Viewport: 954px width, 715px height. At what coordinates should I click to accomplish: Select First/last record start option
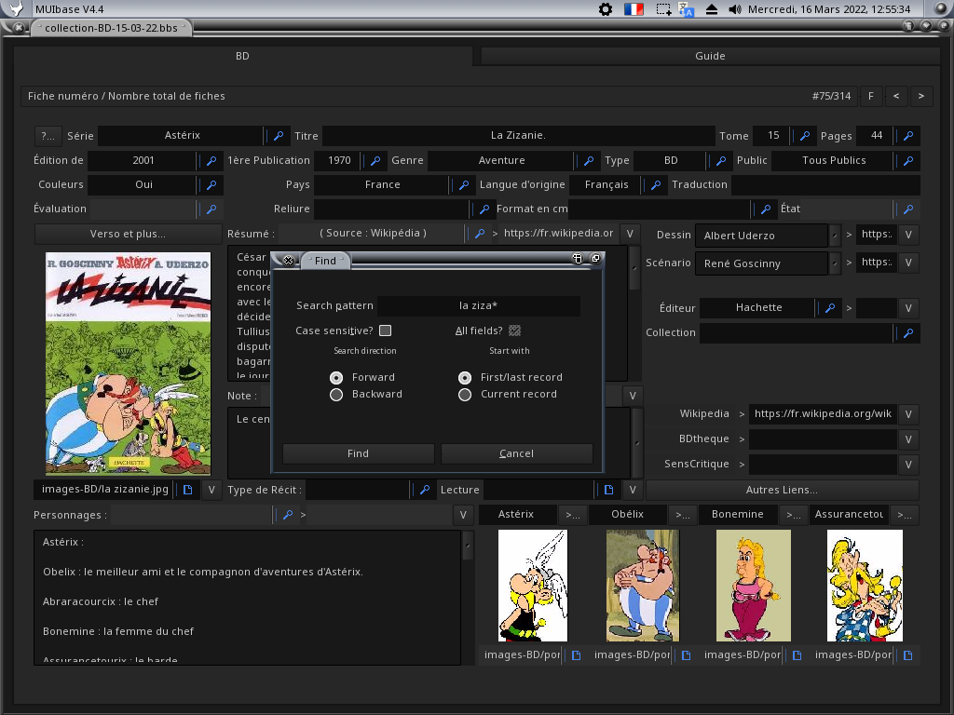click(x=465, y=378)
